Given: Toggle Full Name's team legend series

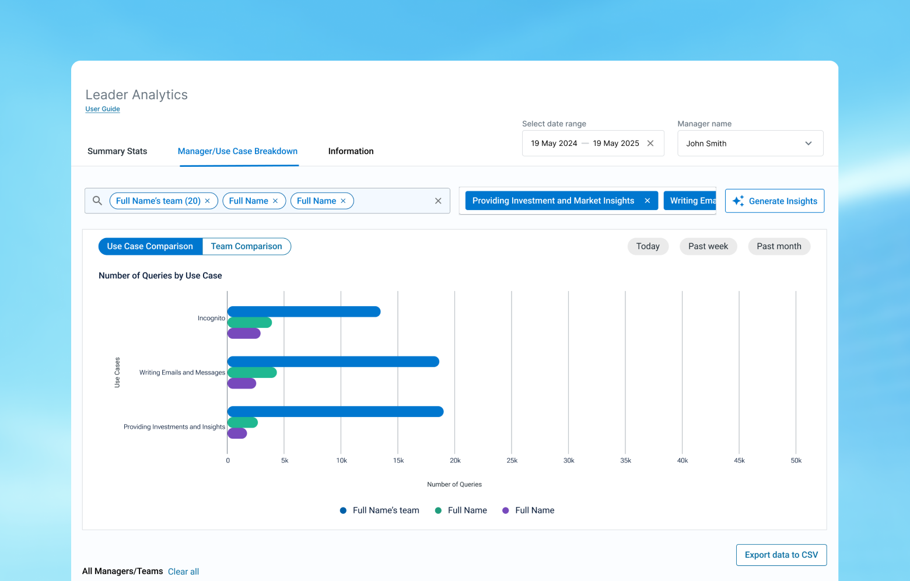Looking at the screenshot, I should click(380, 510).
